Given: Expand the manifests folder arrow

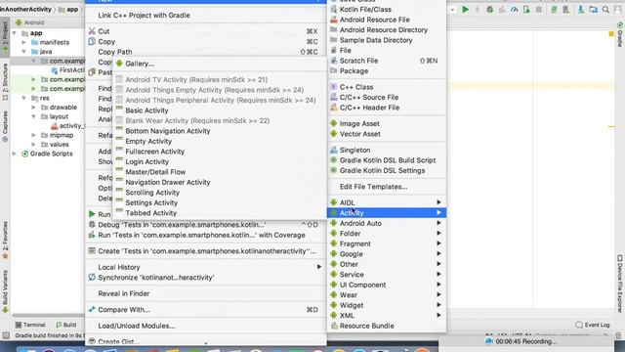Looking at the screenshot, I should pyautogui.click(x=23, y=42).
